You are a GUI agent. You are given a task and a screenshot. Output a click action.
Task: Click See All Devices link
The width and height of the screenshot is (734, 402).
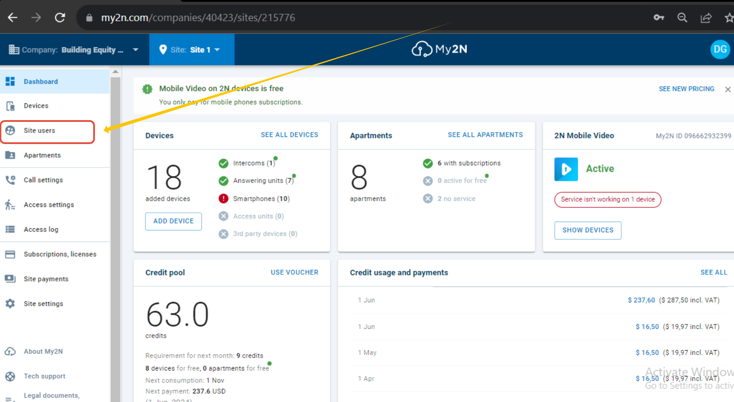289,135
